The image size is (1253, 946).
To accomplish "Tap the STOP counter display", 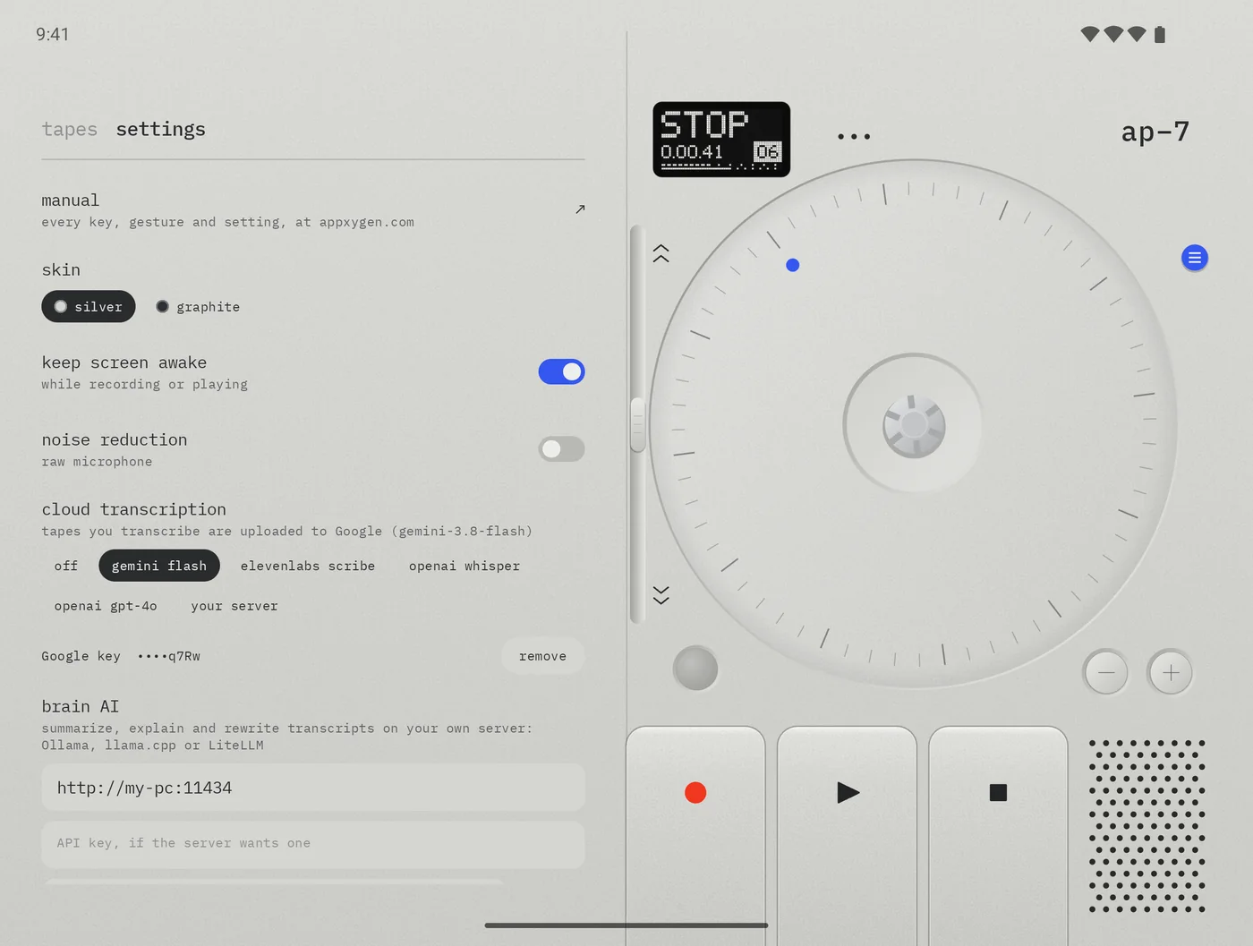I will [x=721, y=139].
